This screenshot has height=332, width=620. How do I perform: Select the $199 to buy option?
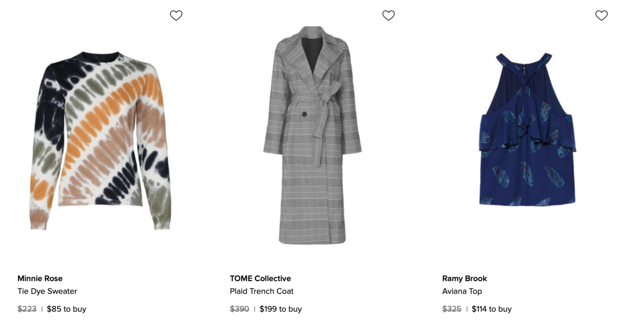pyautogui.click(x=281, y=309)
